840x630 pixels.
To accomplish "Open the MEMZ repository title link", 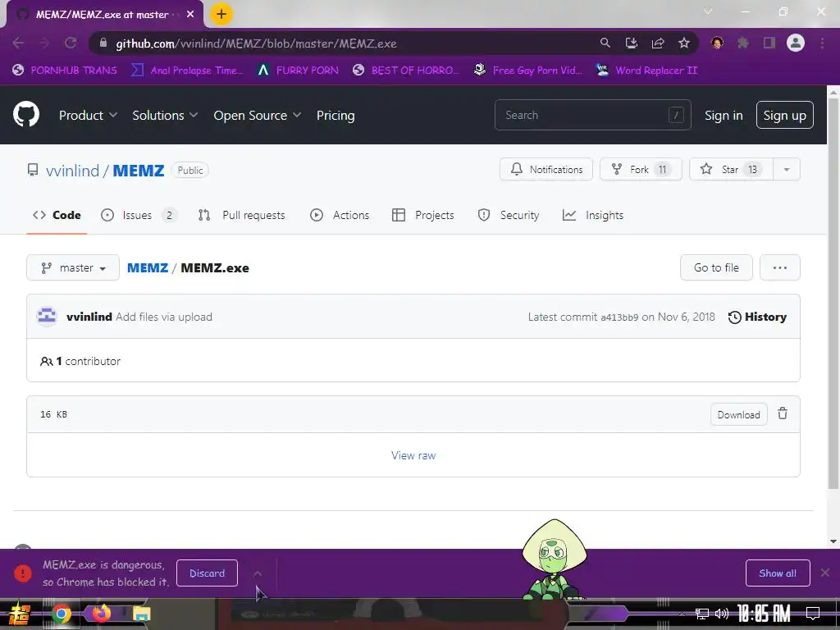I will (138, 171).
